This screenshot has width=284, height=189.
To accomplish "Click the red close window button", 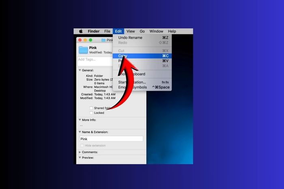I will click(80, 40).
